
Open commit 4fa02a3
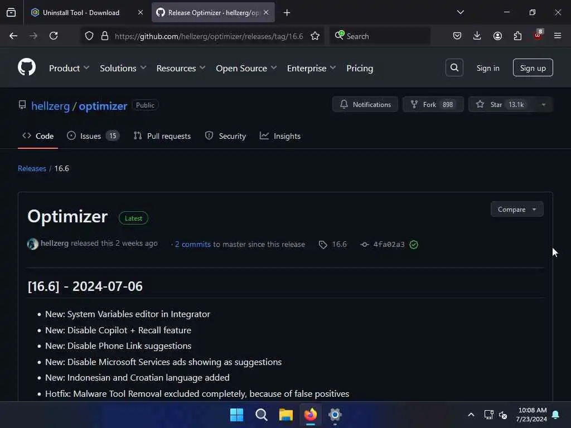389,245
